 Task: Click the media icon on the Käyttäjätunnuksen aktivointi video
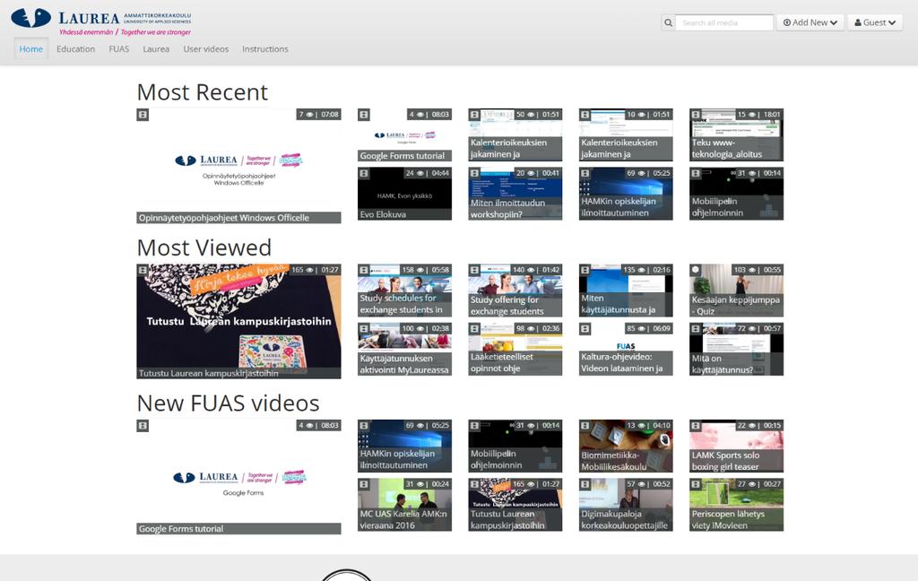click(x=364, y=329)
